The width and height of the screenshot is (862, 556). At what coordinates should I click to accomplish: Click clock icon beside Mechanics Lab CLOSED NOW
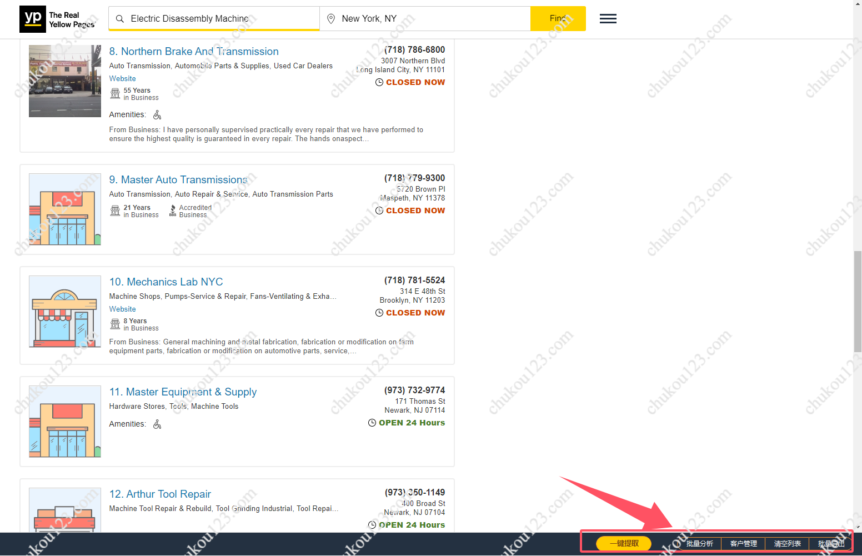379,313
